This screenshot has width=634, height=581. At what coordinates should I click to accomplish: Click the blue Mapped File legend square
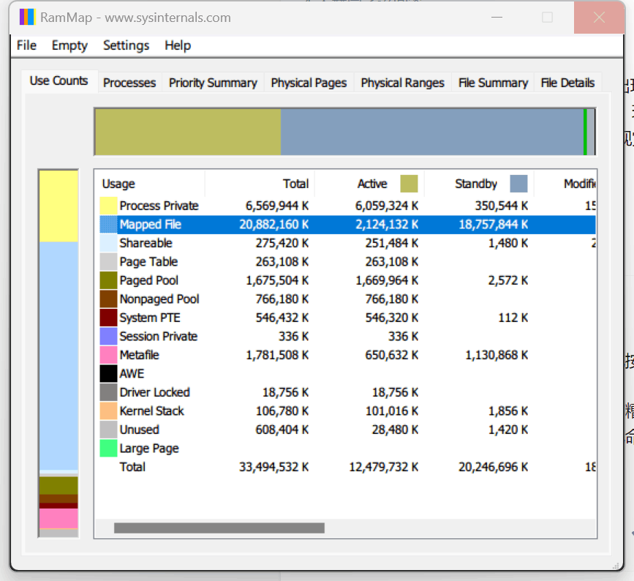pyautogui.click(x=107, y=224)
